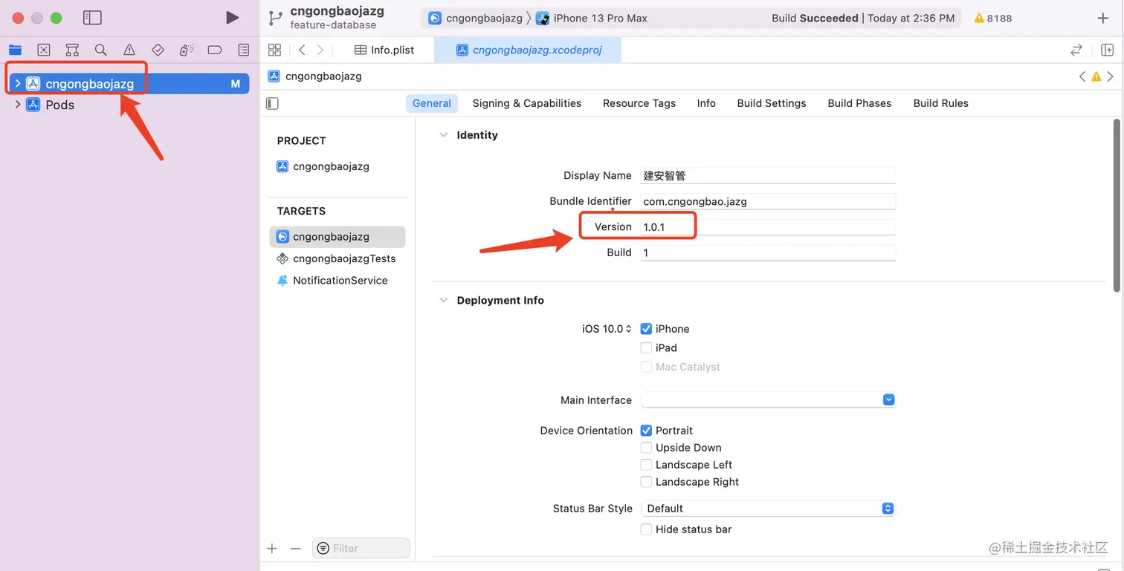Click the targets Filter field
The image size is (1124, 571).
pyautogui.click(x=361, y=548)
